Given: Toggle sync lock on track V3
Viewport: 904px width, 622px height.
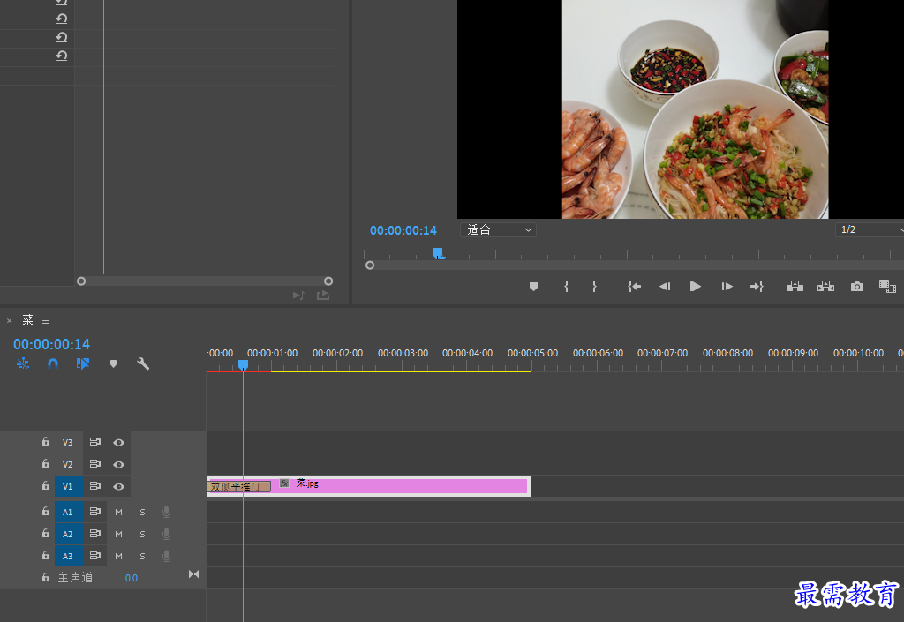Looking at the screenshot, I should click(x=95, y=442).
